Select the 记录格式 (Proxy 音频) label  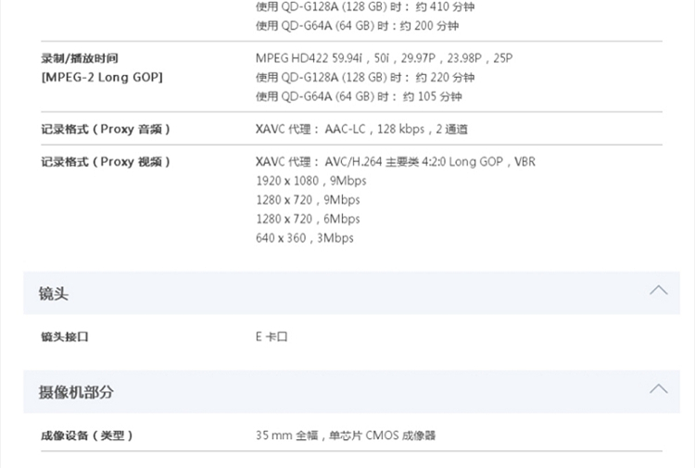(x=106, y=130)
